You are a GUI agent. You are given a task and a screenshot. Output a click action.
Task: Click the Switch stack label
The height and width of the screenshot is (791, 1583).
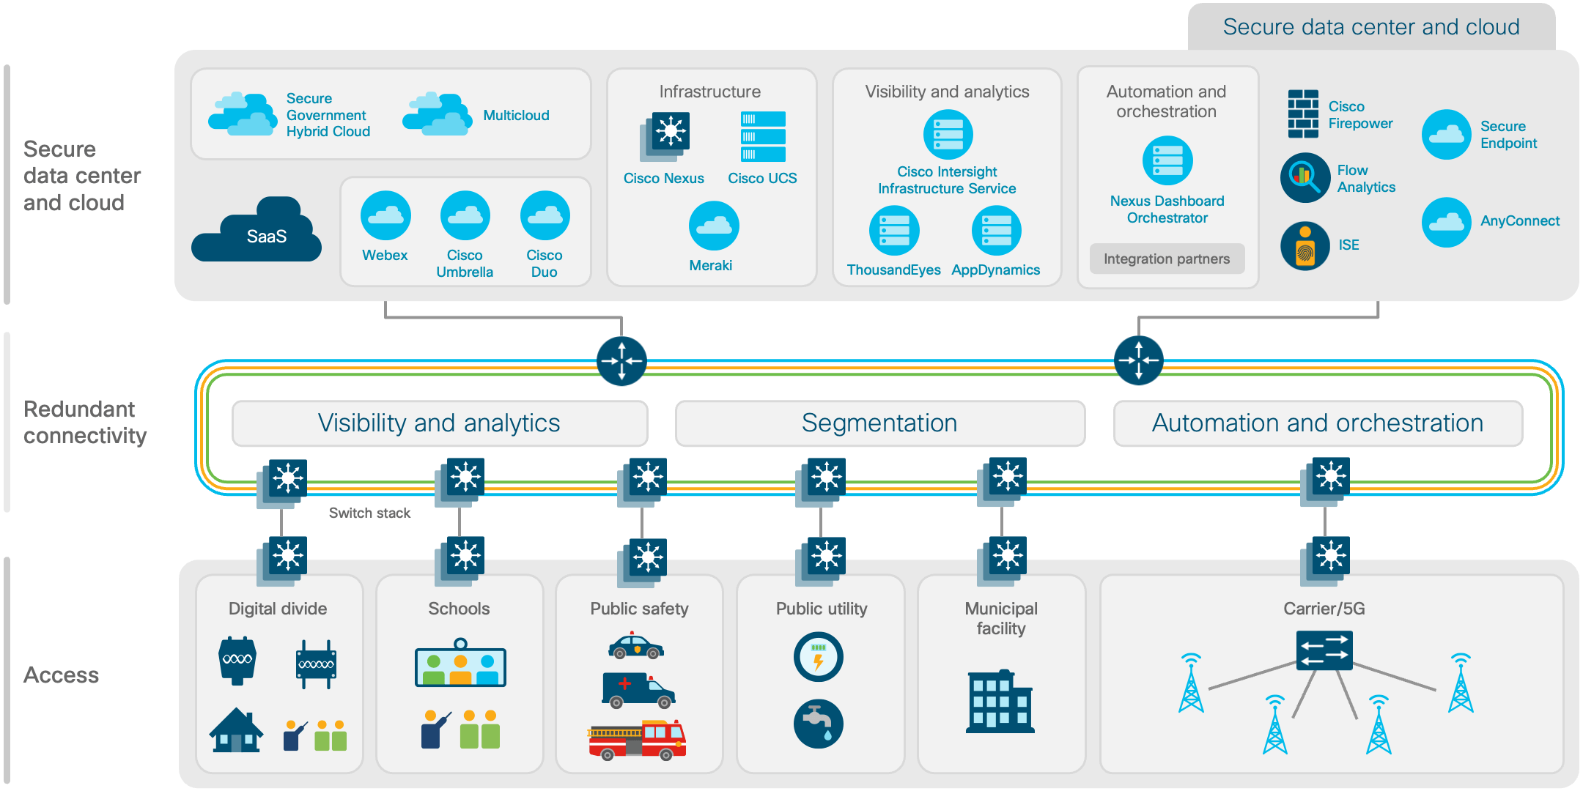[x=370, y=513]
